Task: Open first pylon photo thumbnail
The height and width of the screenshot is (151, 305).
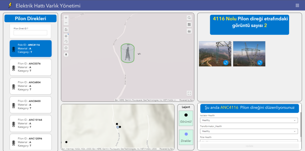Action: pos(215,54)
